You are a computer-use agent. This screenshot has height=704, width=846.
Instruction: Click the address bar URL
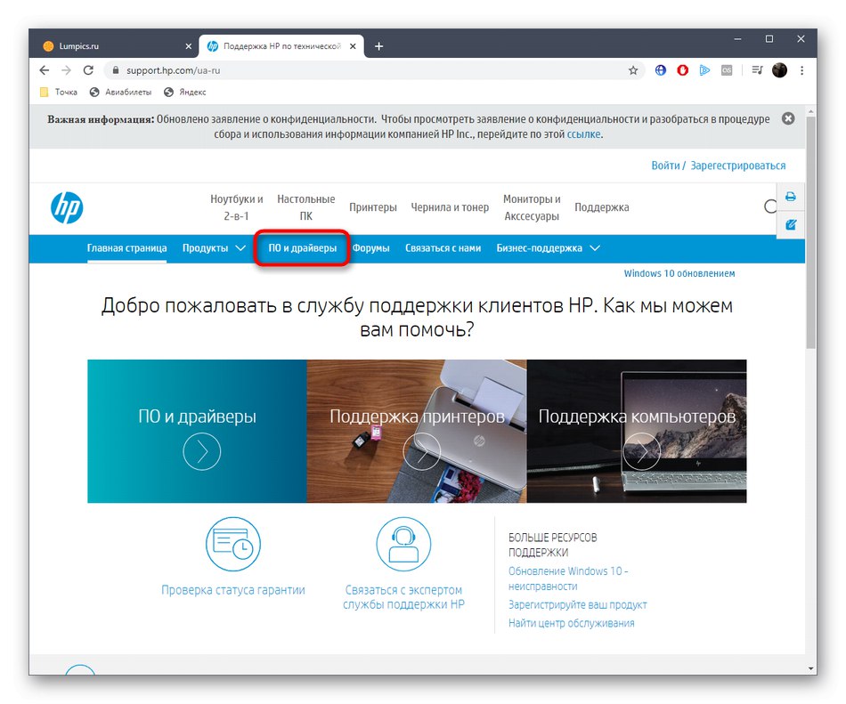173,70
